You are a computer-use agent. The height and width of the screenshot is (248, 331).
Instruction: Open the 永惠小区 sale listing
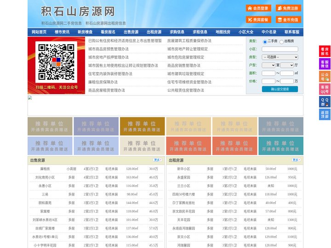click(45, 186)
